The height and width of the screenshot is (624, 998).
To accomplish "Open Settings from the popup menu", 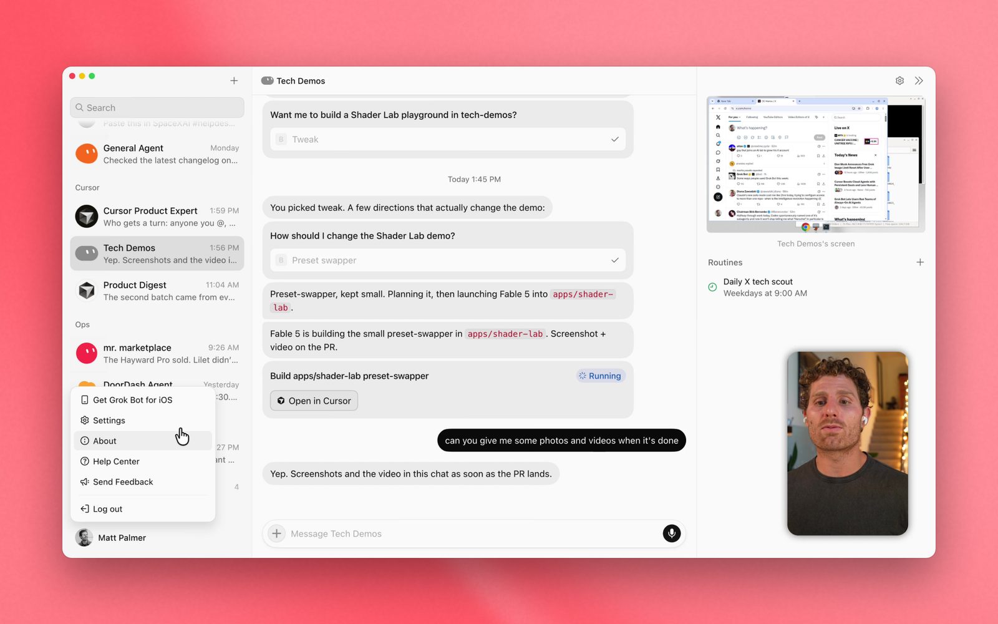I will (x=143, y=421).
